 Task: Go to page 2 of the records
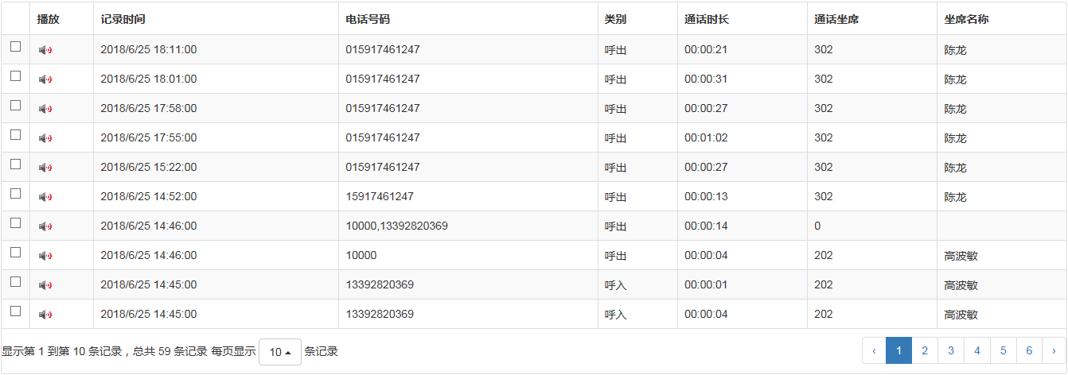(925, 350)
